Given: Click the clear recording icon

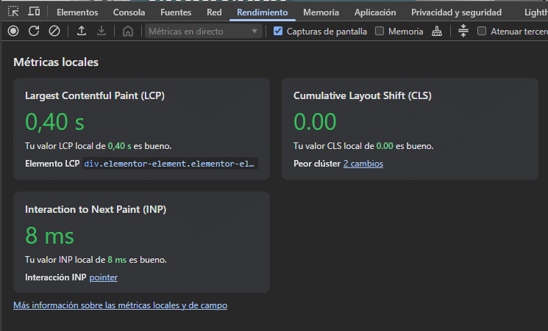Looking at the screenshot, I should pyautogui.click(x=54, y=31).
